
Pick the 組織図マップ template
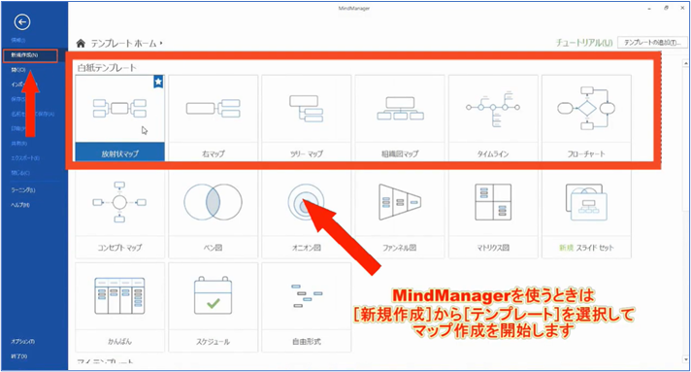pyautogui.click(x=400, y=118)
